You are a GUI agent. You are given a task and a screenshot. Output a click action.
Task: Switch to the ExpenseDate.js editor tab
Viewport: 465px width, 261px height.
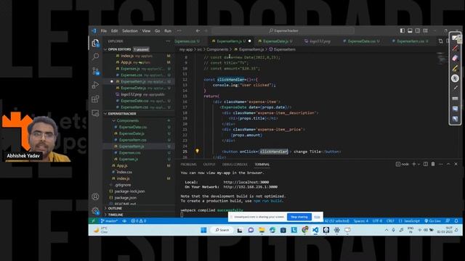(x=276, y=41)
